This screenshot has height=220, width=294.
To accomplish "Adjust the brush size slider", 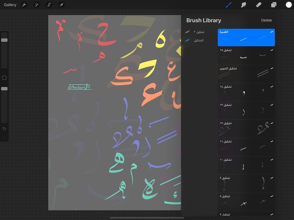I will point(4,40).
